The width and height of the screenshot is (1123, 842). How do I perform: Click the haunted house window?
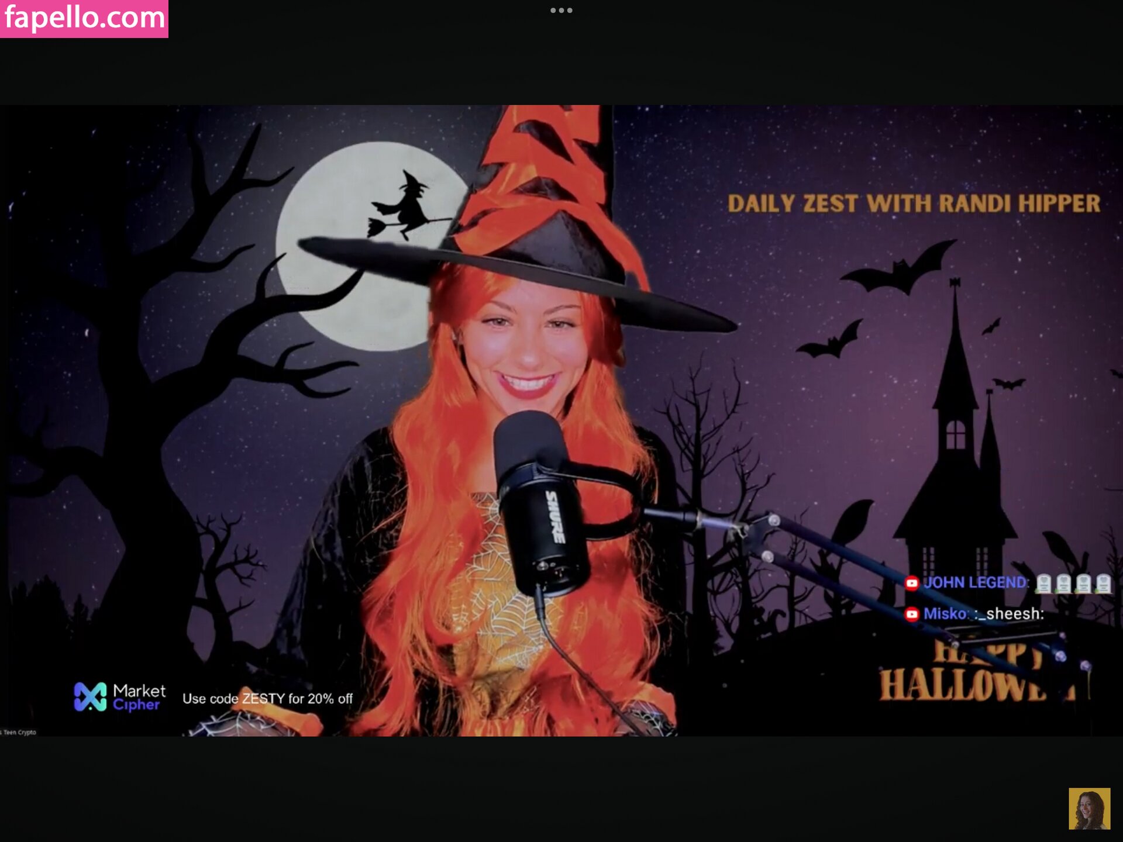pos(956,435)
